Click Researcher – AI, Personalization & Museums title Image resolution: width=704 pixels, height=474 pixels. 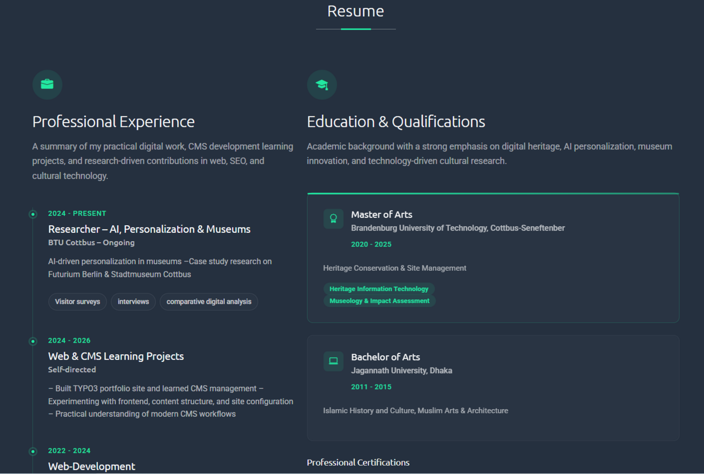(149, 229)
